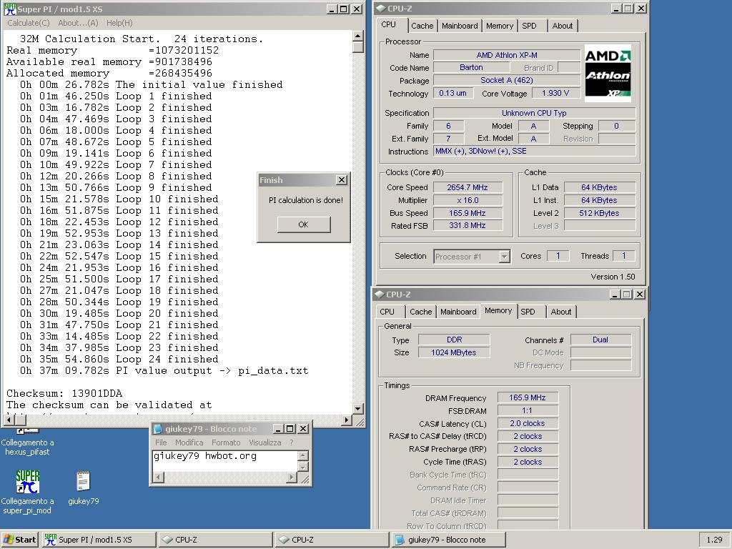Screen dimensions: 732x549
Task: Click the Level 2 cache value 512 KBytes
Action: click(600, 213)
